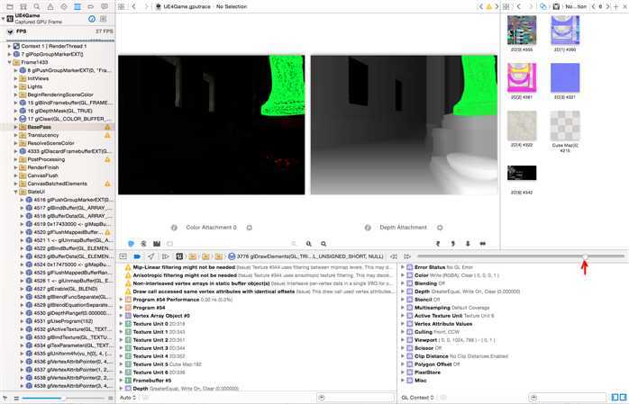Open the pink 2D texture thumbnail
The height and width of the screenshot is (404, 629).
[x=522, y=77]
